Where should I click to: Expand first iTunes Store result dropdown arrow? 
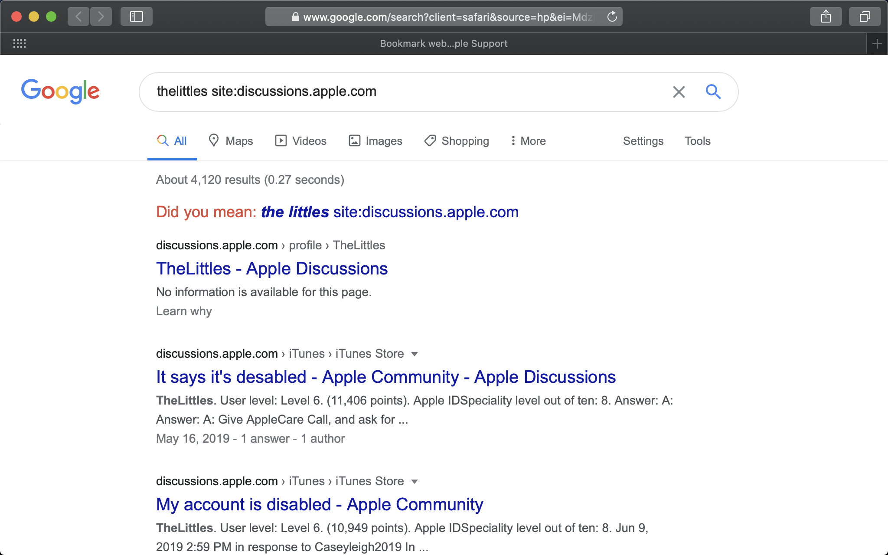(x=415, y=354)
